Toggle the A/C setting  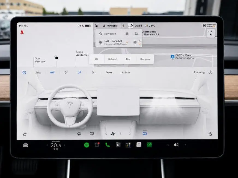coord(52,73)
